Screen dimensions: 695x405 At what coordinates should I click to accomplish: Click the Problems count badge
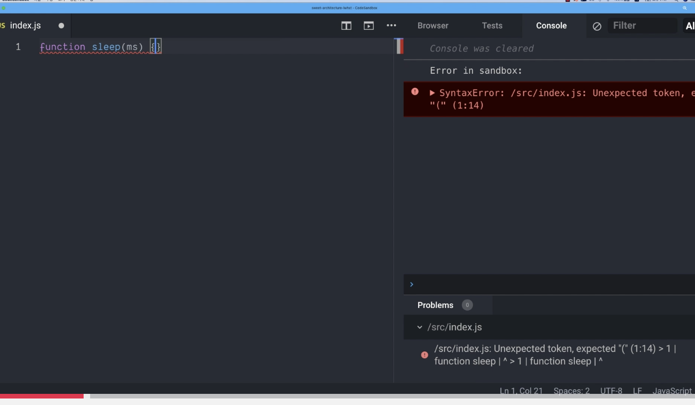click(x=467, y=305)
